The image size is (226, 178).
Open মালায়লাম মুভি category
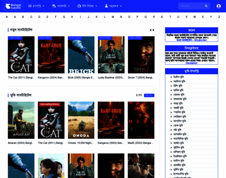point(180,99)
